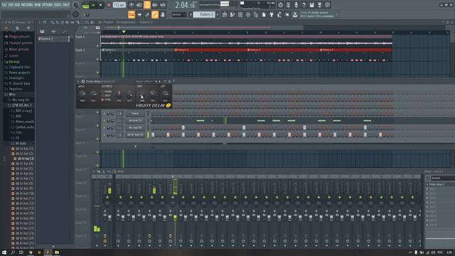Viewport: 455px width, 256px height.
Task: Open the Channel rack view icon
Action: (240, 14)
